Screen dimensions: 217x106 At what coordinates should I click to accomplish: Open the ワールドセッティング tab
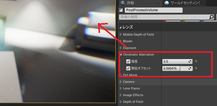point(184,3)
